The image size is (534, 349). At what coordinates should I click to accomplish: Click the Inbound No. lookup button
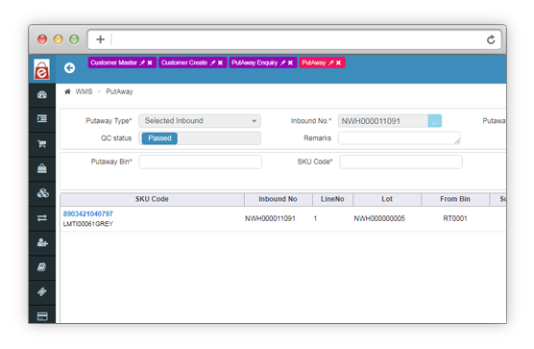(435, 121)
